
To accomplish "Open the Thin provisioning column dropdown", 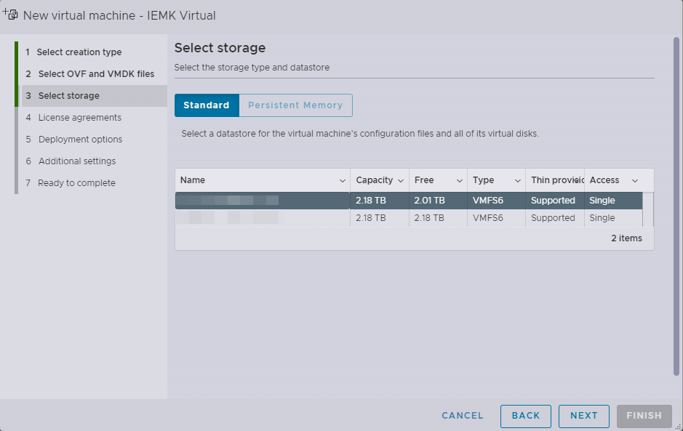I will (578, 180).
